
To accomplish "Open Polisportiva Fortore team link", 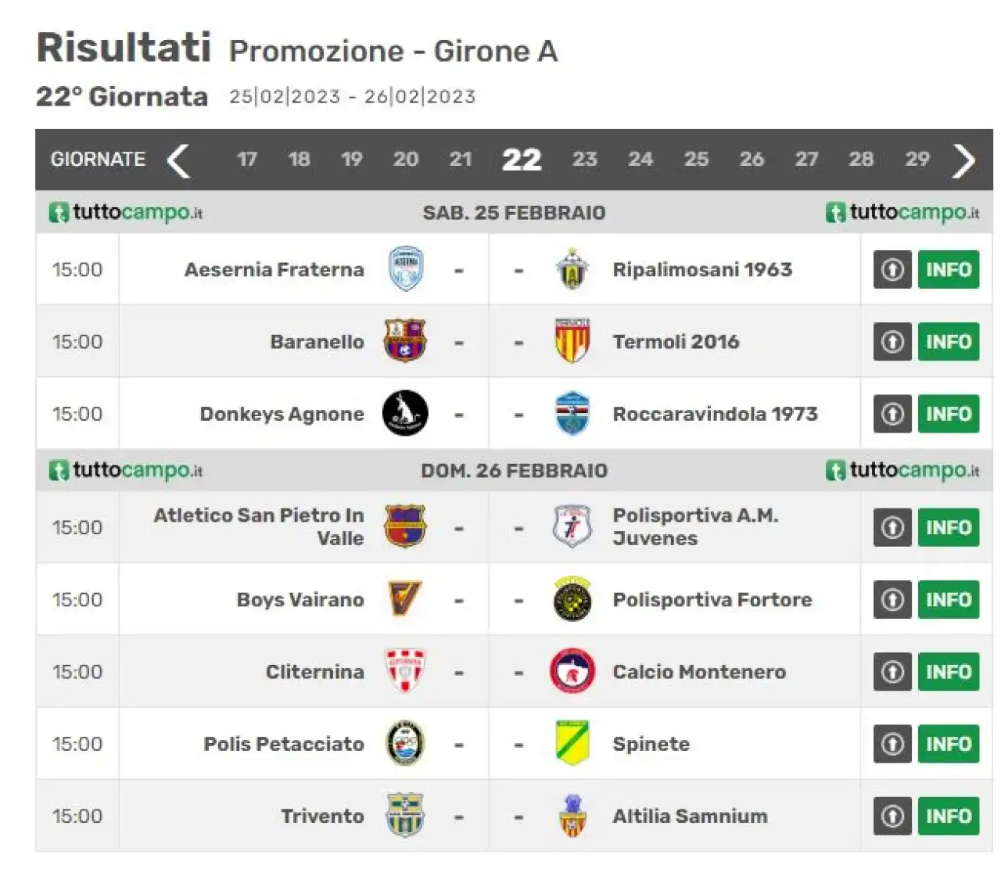I will coord(712,600).
